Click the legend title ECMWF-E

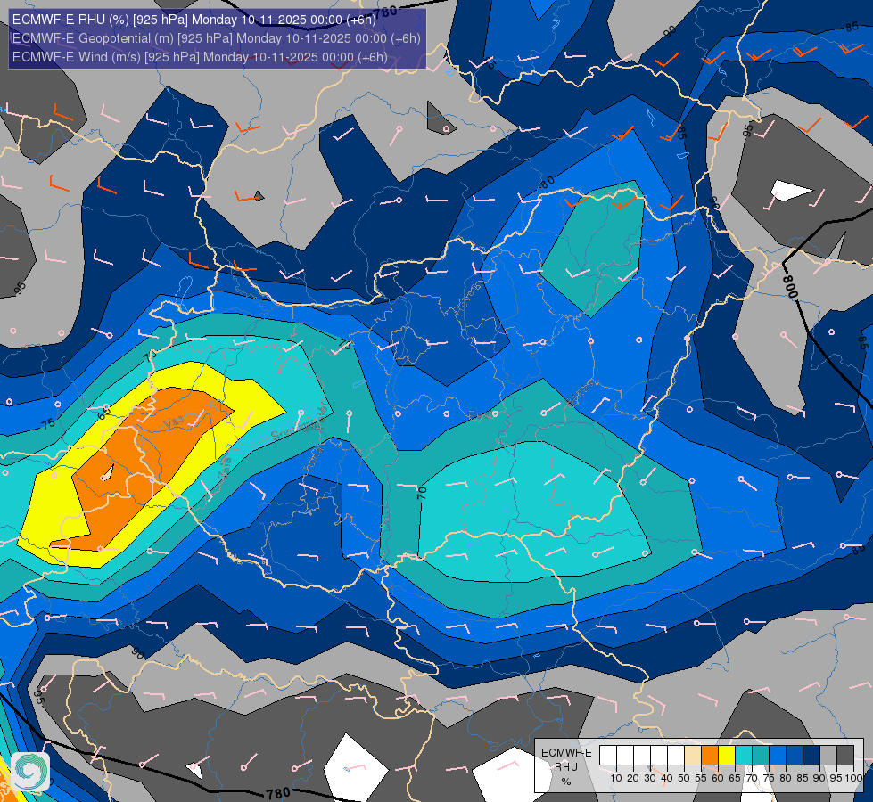pos(567,752)
